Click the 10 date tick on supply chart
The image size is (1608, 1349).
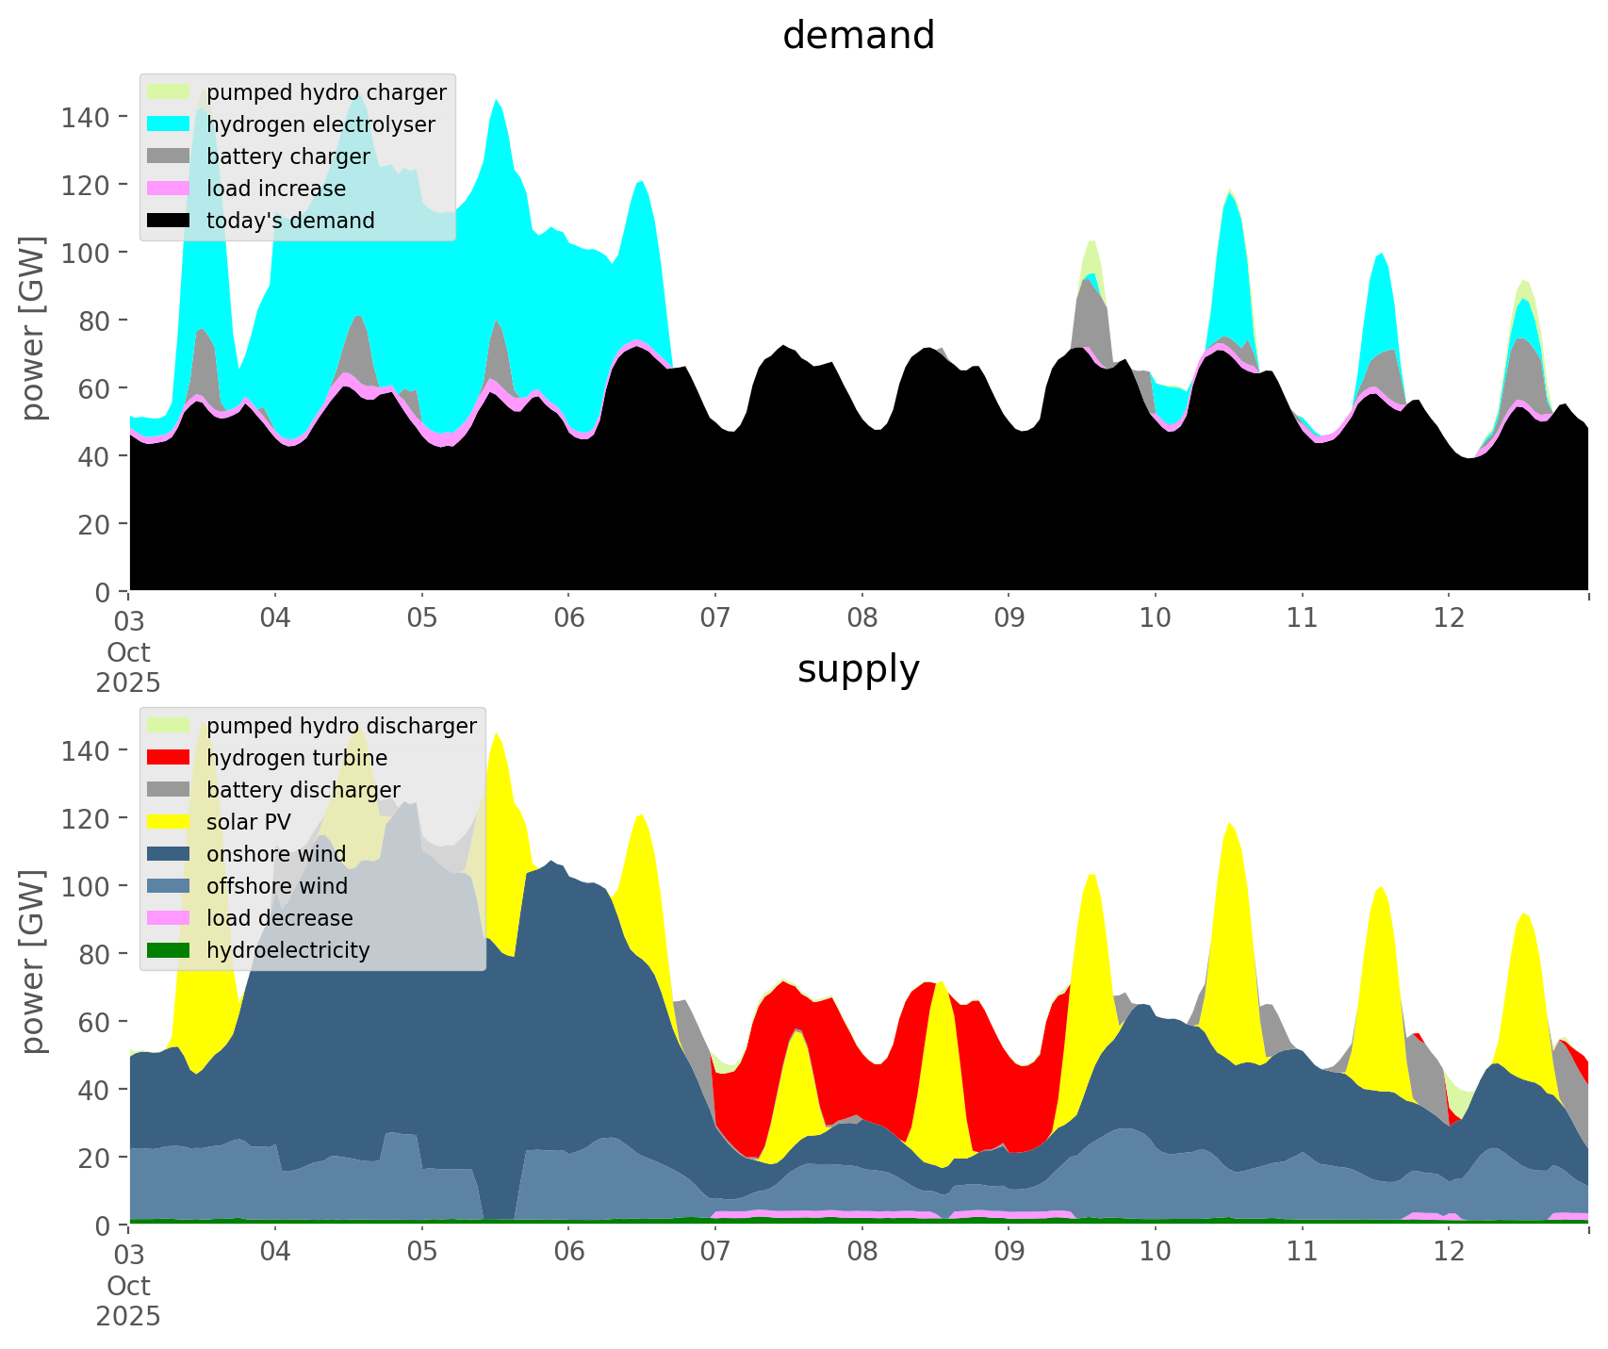point(1156,1253)
